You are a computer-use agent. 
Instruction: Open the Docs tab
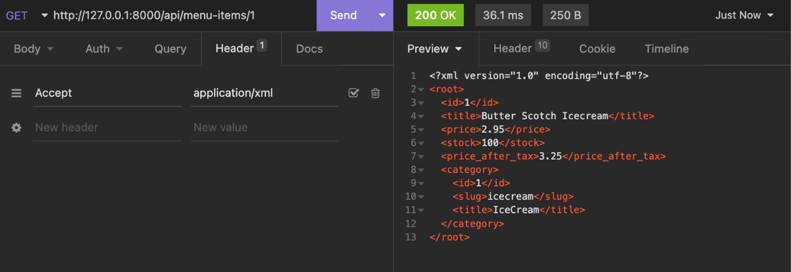tap(309, 49)
